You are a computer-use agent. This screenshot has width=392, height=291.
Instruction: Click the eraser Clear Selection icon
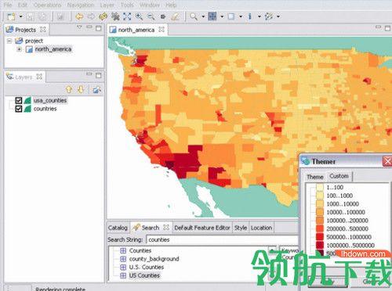pos(175,16)
